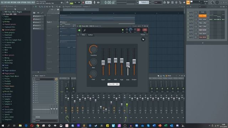
Task: Click the highlighted orange toolbar button
Action: 188,2
